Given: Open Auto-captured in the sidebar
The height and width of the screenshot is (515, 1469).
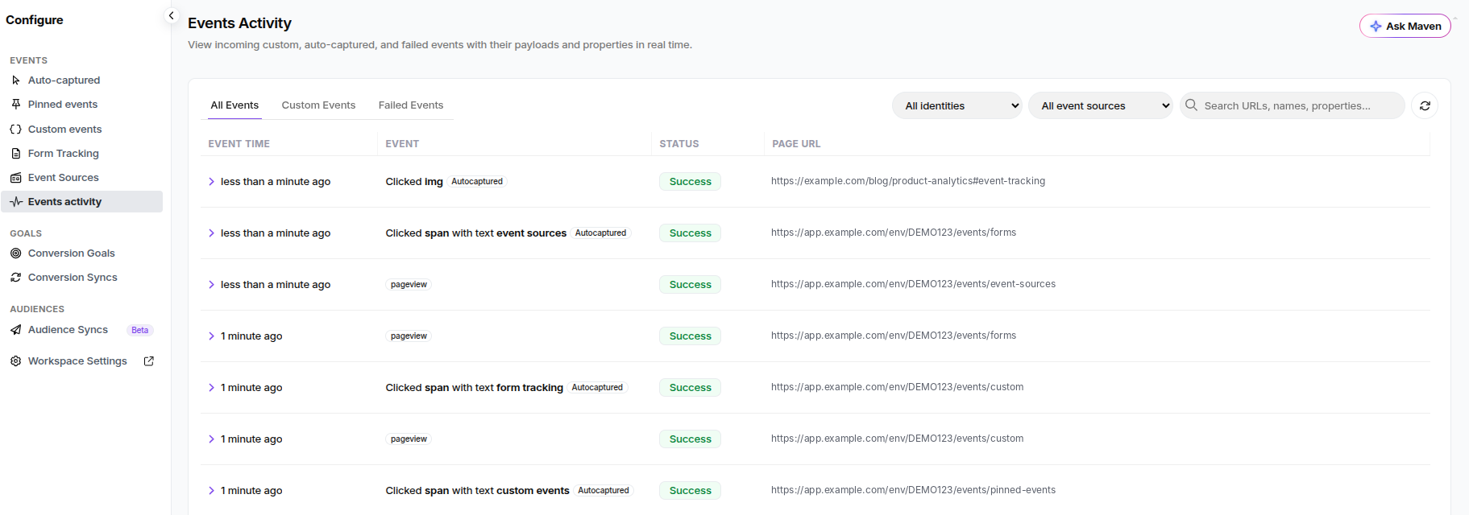Looking at the screenshot, I should tap(81, 80).
